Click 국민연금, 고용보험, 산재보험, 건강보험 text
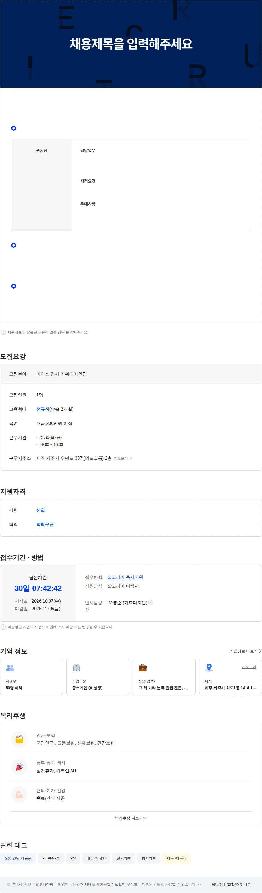 pyautogui.click(x=75, y=743)
